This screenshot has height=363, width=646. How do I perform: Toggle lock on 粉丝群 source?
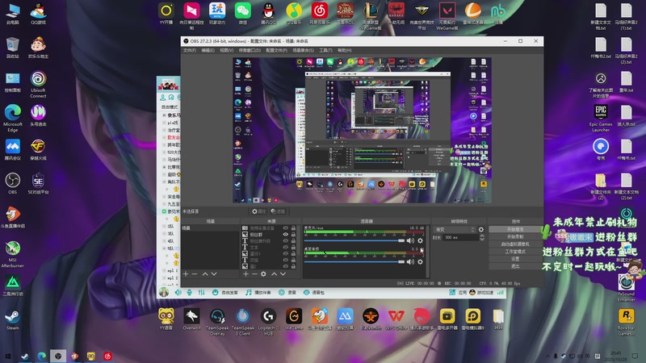click(293, 235)
